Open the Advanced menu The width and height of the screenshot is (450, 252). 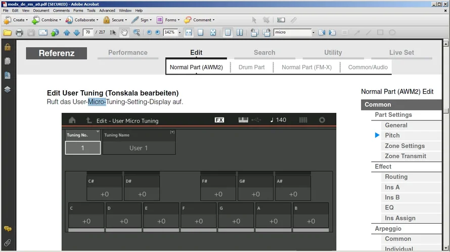tap(107, 11)
